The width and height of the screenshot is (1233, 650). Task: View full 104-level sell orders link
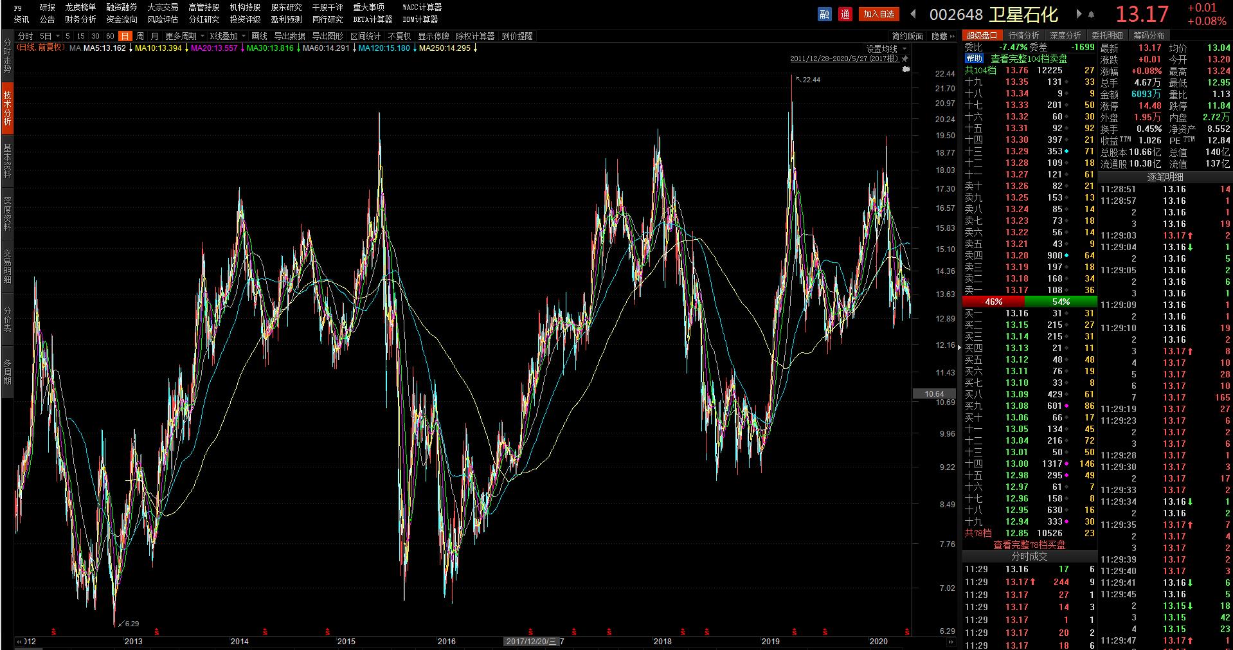1029,59
